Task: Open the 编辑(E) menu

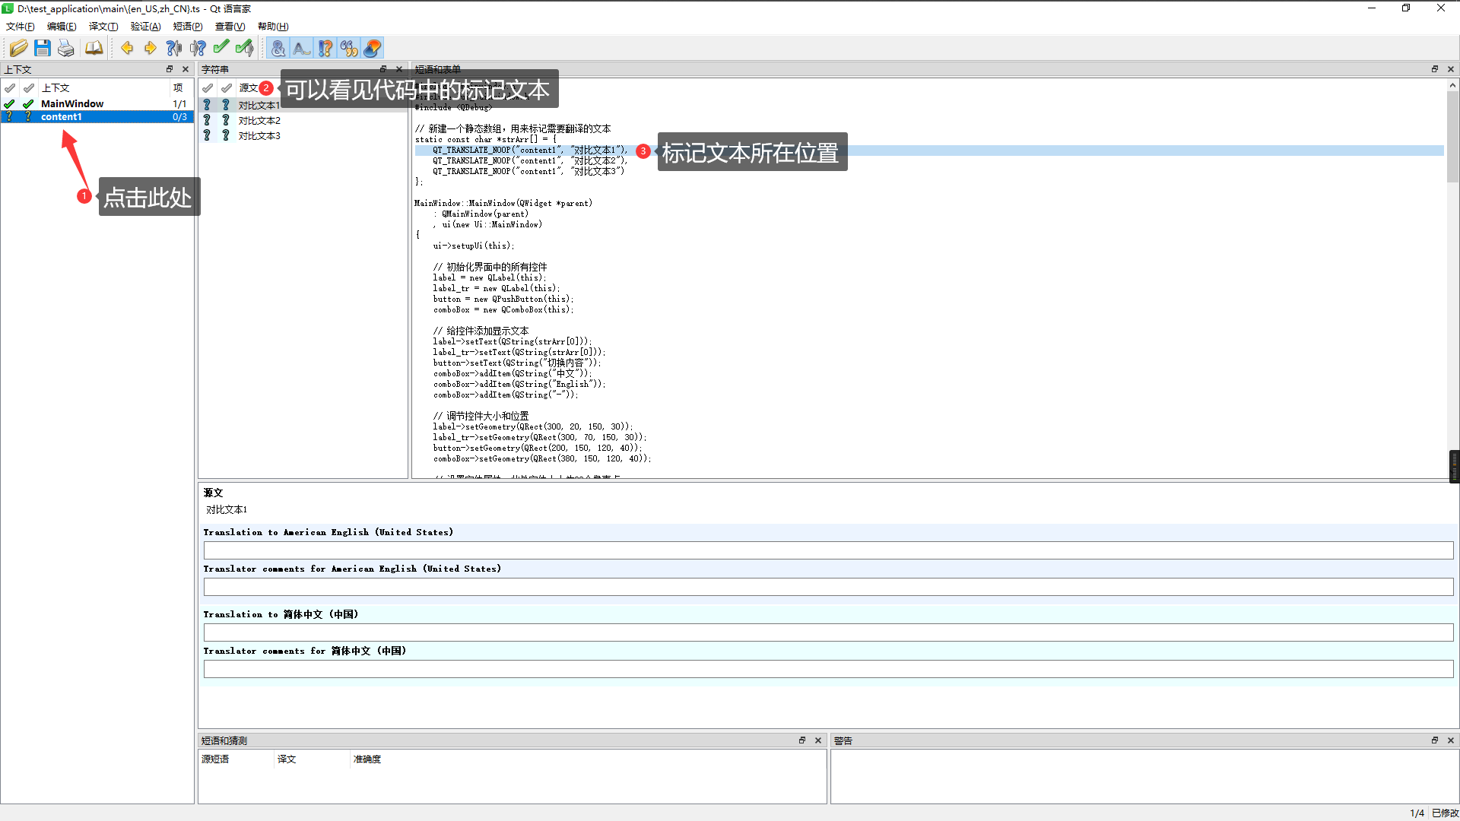Action: tap(62, 27)
